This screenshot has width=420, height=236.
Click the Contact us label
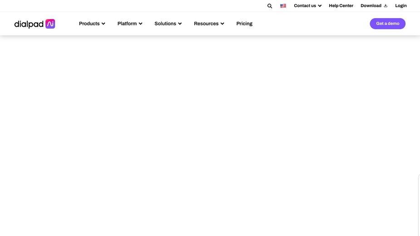click(x=305, y=6)
